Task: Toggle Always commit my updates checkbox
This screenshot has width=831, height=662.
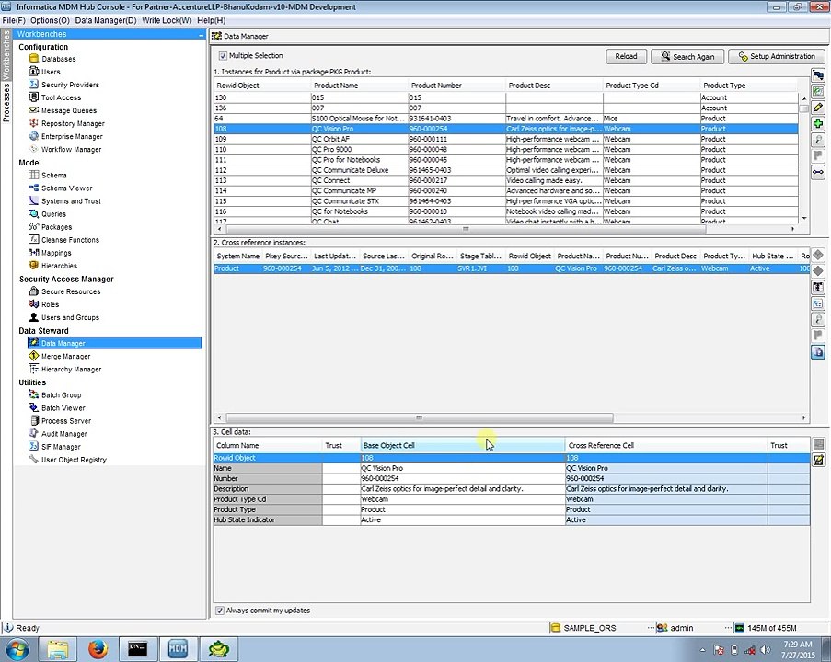Action: [219, 611]
